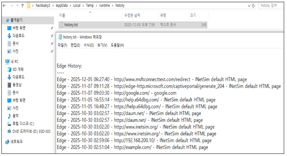The image size is (287, 156).
Task: Click Notepad icon in history.txt title bar
Action: tap(60, 37)
